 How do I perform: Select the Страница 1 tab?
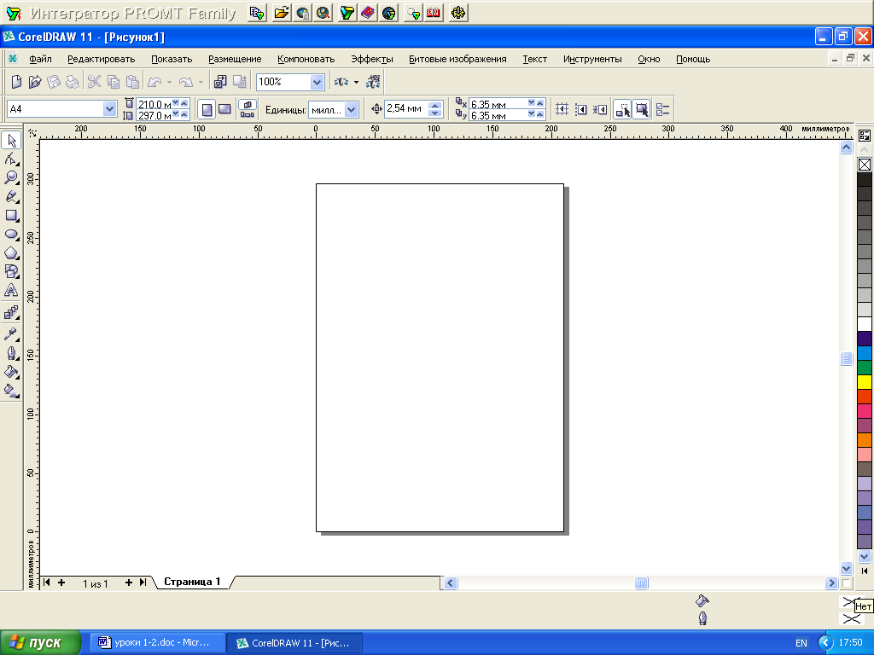(x=192, y=582)
